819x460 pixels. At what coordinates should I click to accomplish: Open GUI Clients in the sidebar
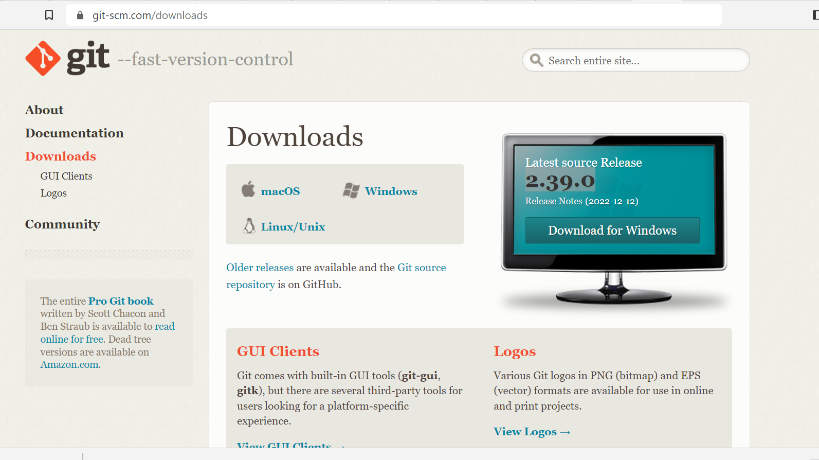(66, 176)
